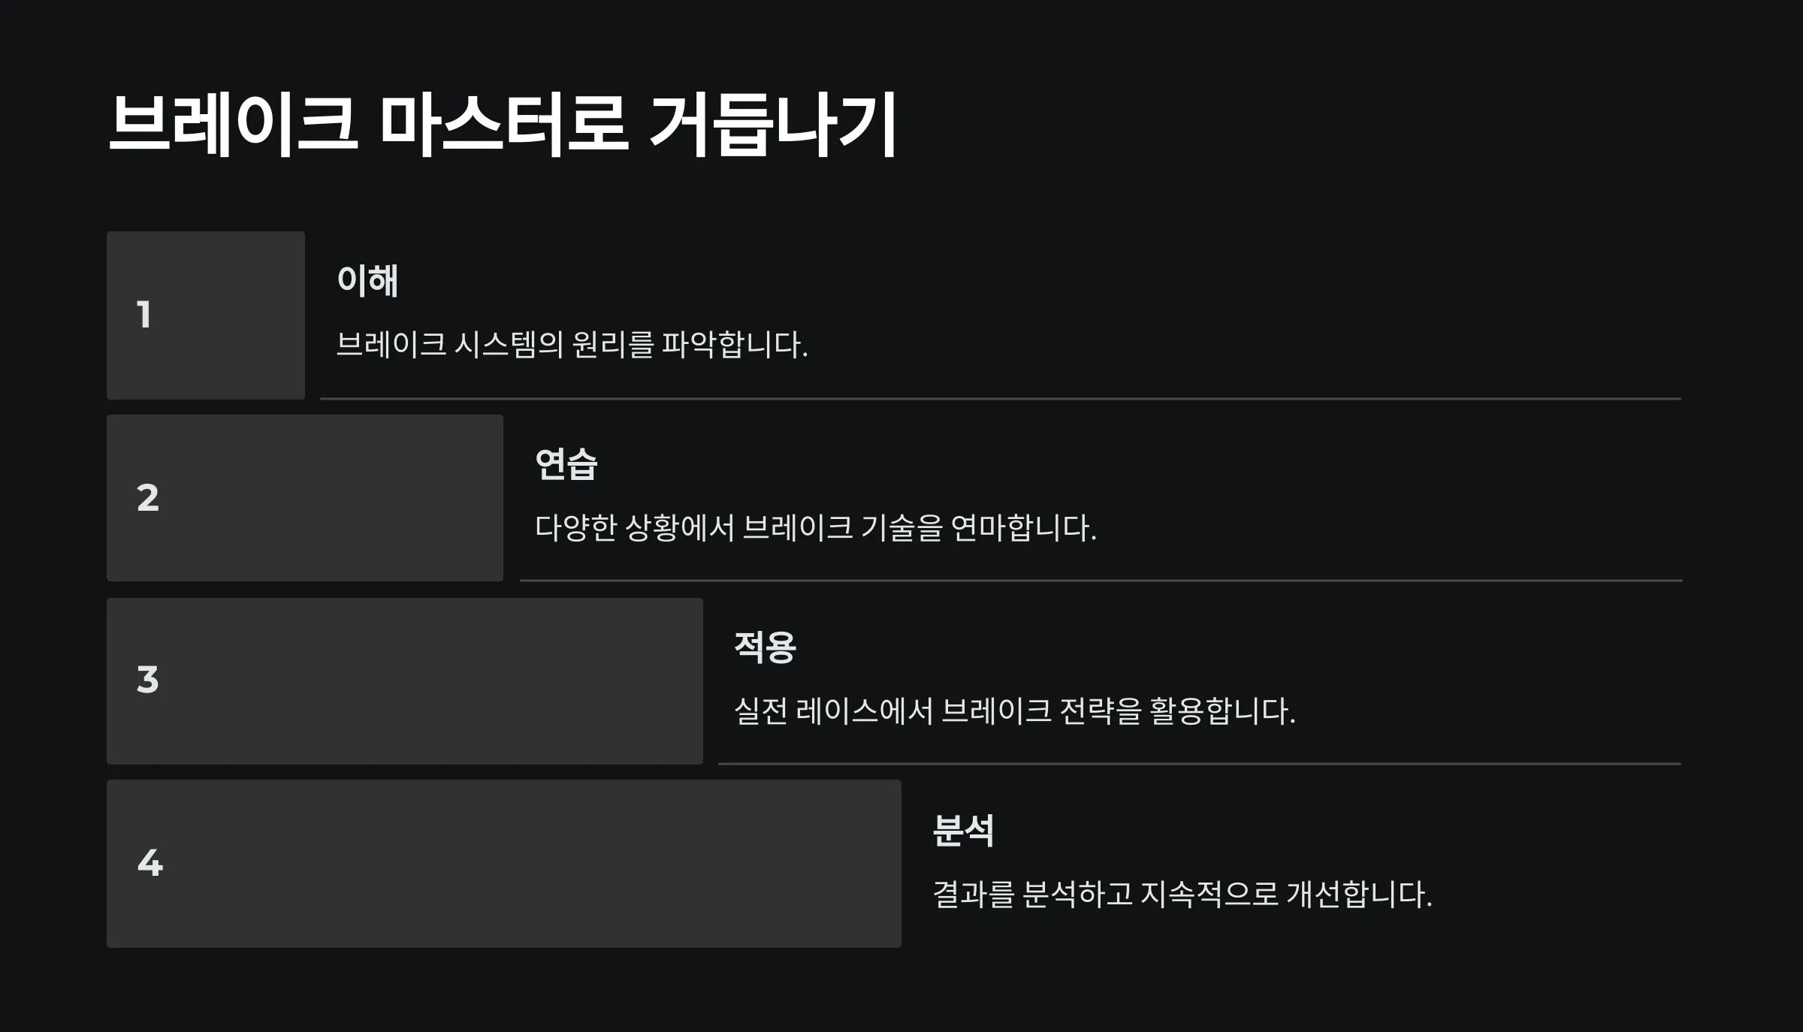Select the step 1 numbered block

click(206, 315)
